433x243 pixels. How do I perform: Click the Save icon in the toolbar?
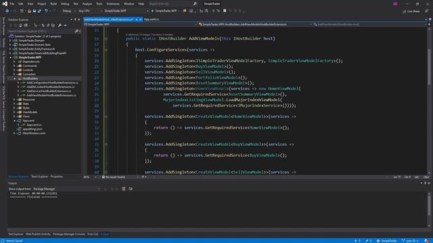click(x=35, y=11)
